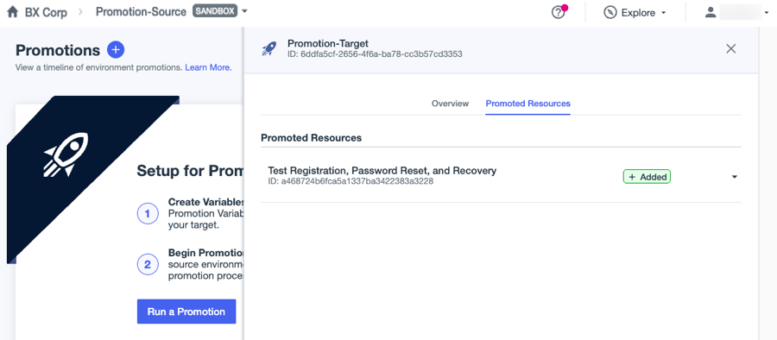Expand the Test Registration resource row

pyautogui.click(x=735, y=177)
